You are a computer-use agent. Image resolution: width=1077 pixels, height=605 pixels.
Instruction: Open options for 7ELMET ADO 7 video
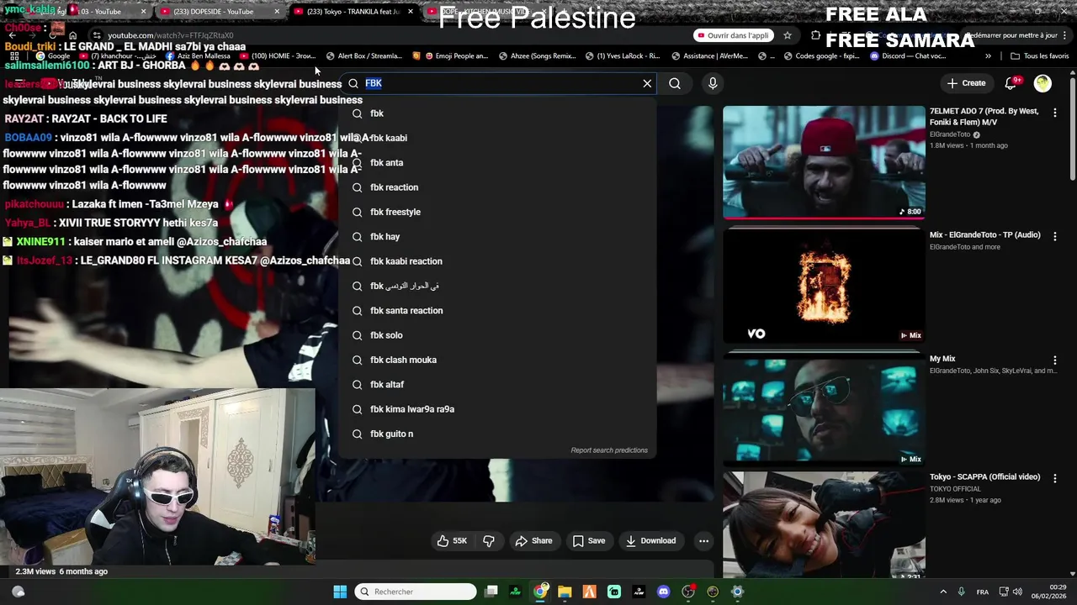1055,113
